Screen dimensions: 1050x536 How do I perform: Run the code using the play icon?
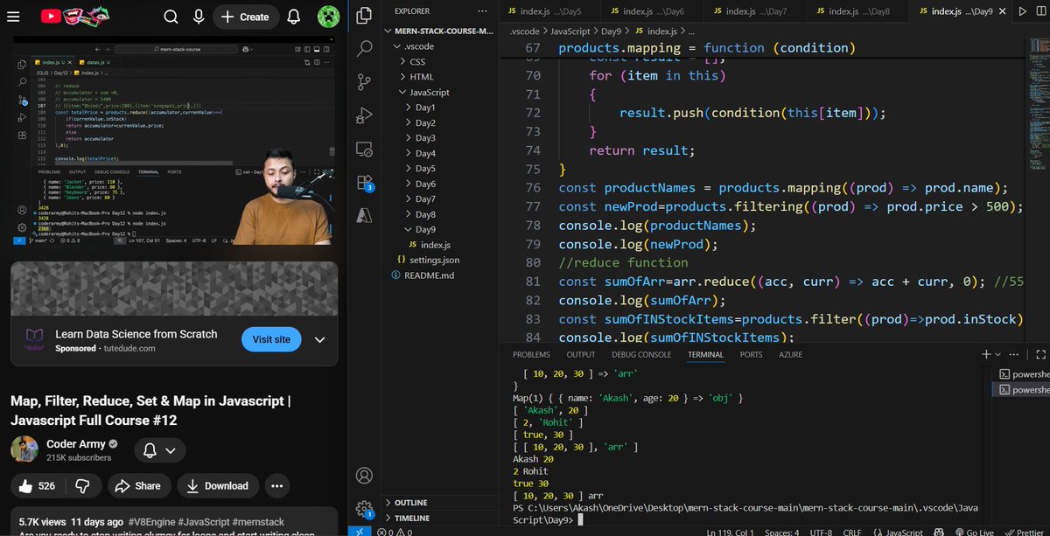click(1021, 11)
